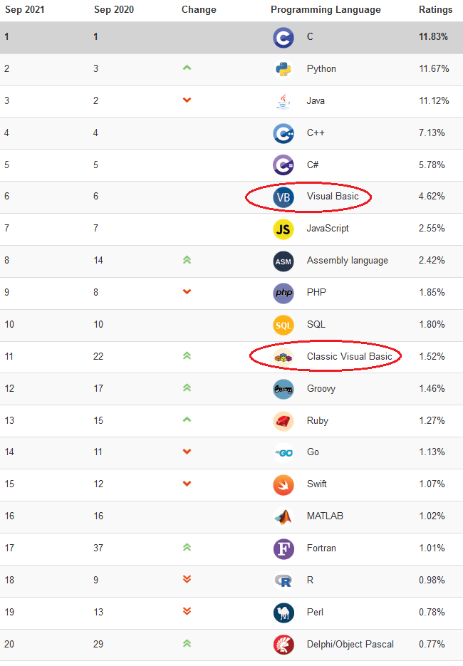Click the JavaScript JS yellow icon
The image size is (463, 666).
283,229
